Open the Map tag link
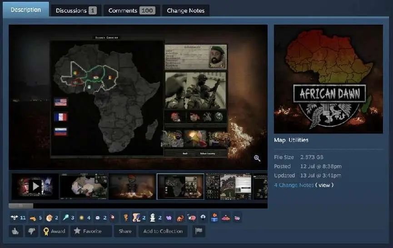393x248 pixels. click(279, 140)
